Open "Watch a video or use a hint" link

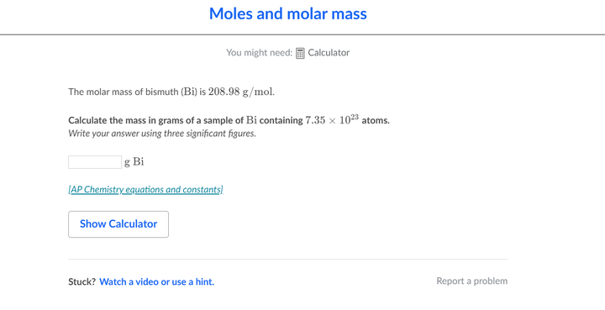[156, 281]
